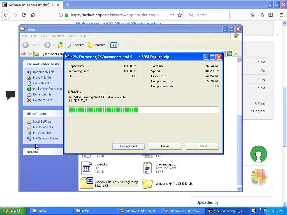287x215 pixels.
Task: Click E-mail this file task
Action: point(42,94)
